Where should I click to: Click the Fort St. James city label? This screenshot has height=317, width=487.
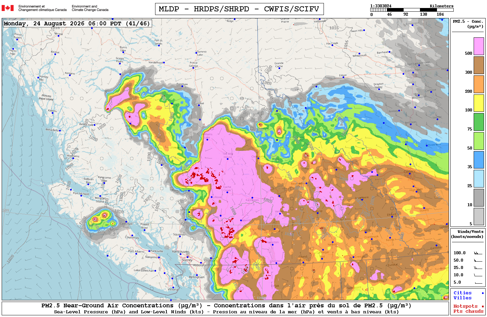tap(159, 42)
